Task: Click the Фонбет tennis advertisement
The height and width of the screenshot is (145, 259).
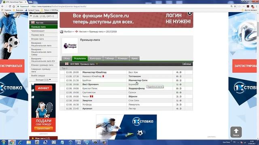Action: (x=43, y=108)
